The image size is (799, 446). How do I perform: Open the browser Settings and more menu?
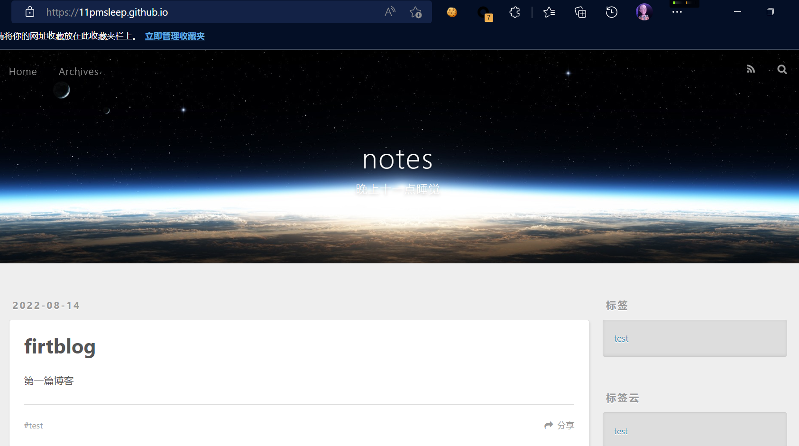pyautogui.click(x=677, y=12)
